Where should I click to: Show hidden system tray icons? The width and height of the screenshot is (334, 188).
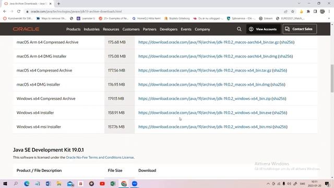(x=268, y=183)
